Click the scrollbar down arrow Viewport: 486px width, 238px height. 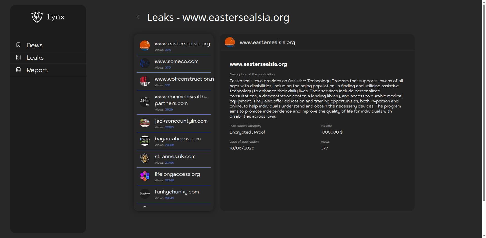484,236
